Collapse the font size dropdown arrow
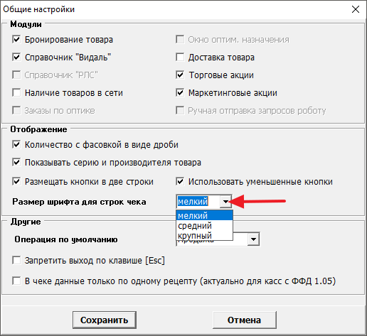Viewport: 367px width, 336px height. coord(225,202)
